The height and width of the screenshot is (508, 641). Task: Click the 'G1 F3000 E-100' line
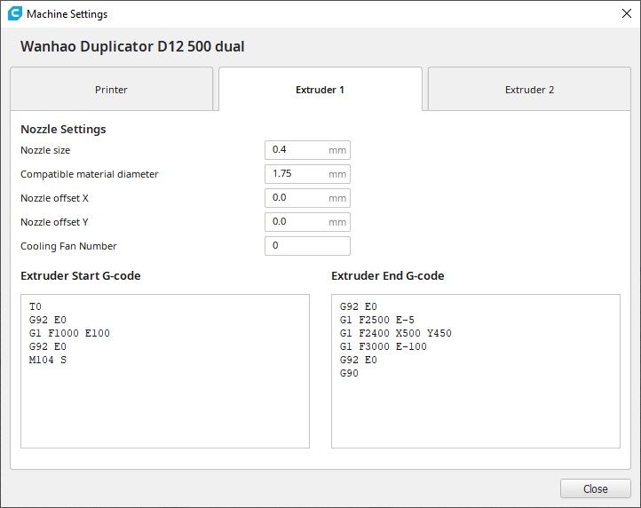click(x=383, y=346)
